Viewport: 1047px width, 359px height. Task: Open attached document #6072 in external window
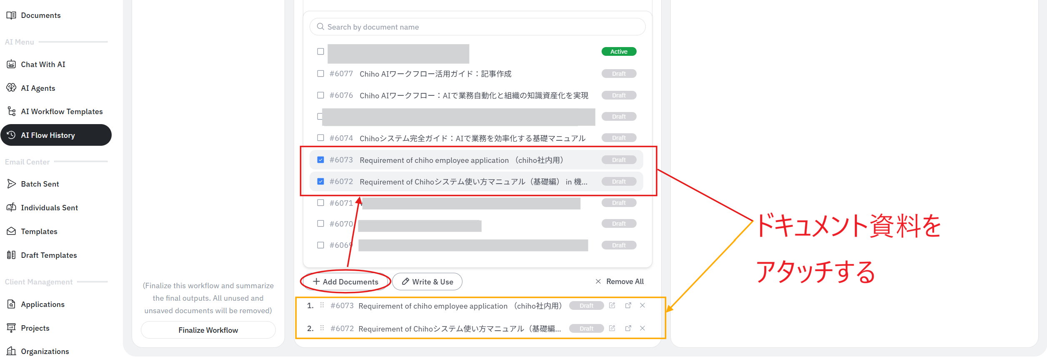click(628, 329)
